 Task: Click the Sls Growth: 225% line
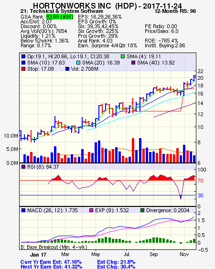[98, 31]
